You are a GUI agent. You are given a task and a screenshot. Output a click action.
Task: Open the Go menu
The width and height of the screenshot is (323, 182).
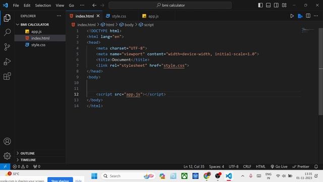click(x=71, y=6)
